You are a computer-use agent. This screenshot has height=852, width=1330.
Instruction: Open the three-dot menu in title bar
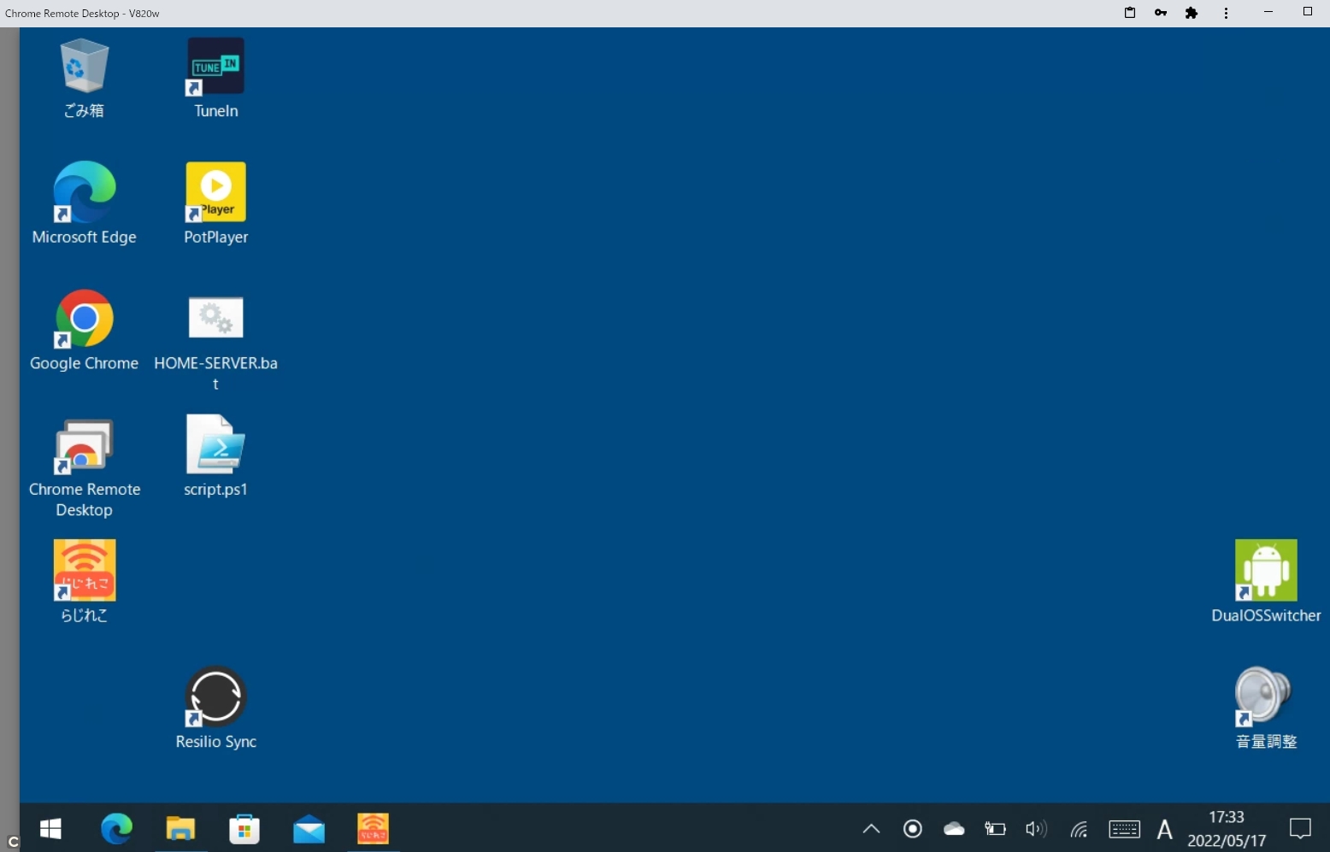[x=1226, y=13]
